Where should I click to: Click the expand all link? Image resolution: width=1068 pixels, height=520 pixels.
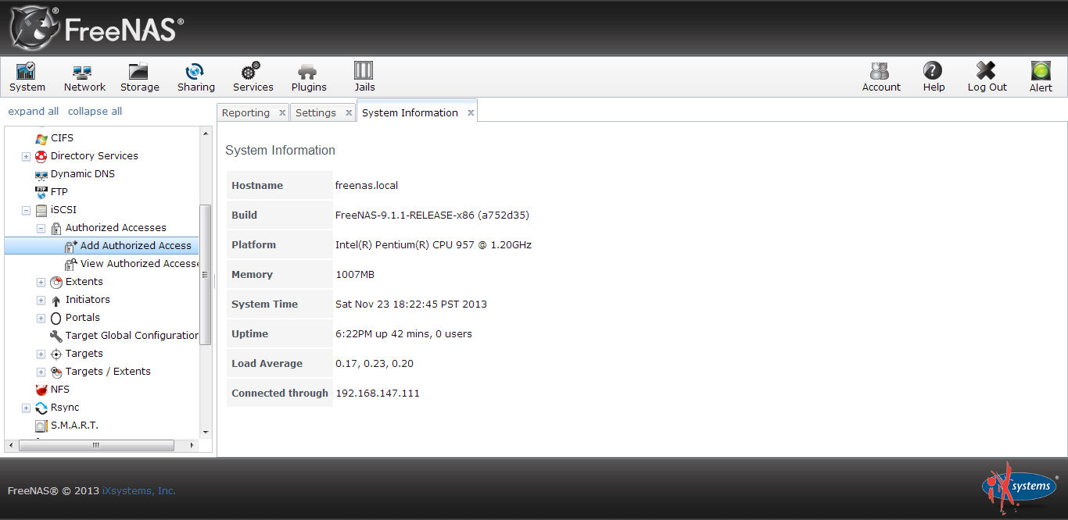[x=33, y=111]
